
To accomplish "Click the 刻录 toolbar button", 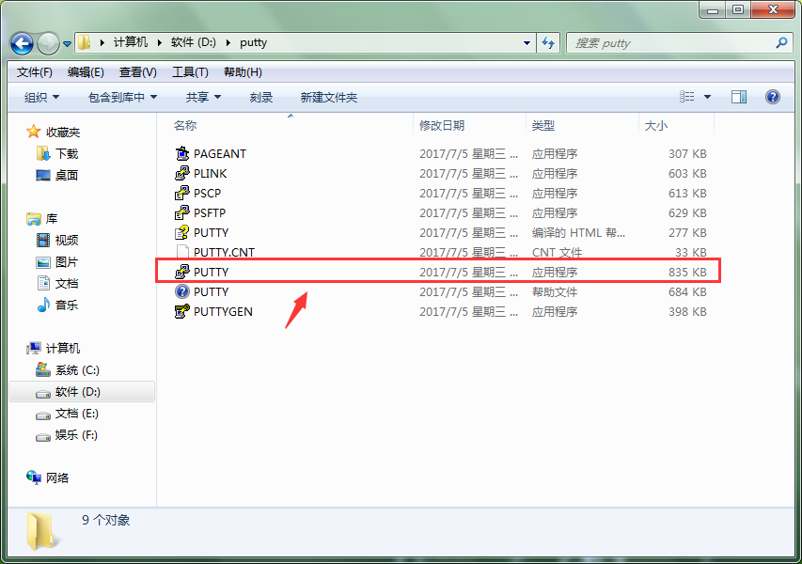I will 260,97.
